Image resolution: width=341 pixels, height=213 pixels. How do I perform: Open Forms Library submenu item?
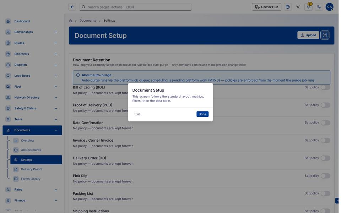(x=36, y=179)
